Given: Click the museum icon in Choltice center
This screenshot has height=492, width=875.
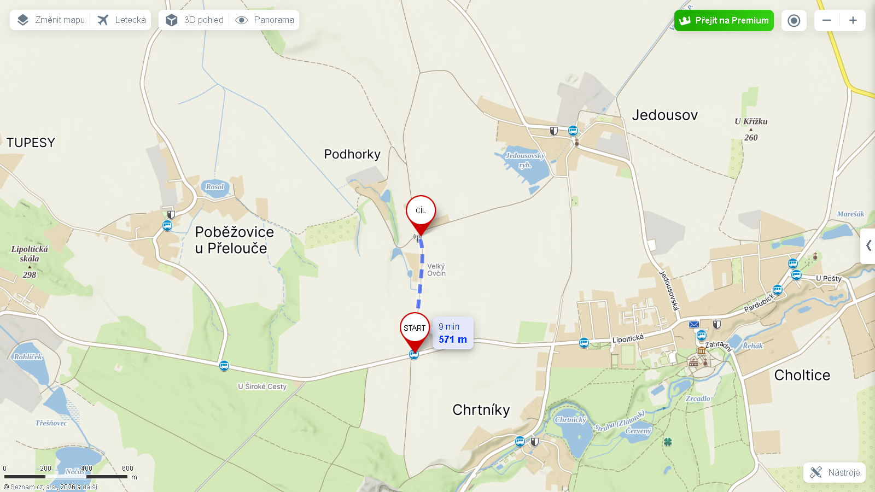Looking at the screenshot, I should 702,350.
